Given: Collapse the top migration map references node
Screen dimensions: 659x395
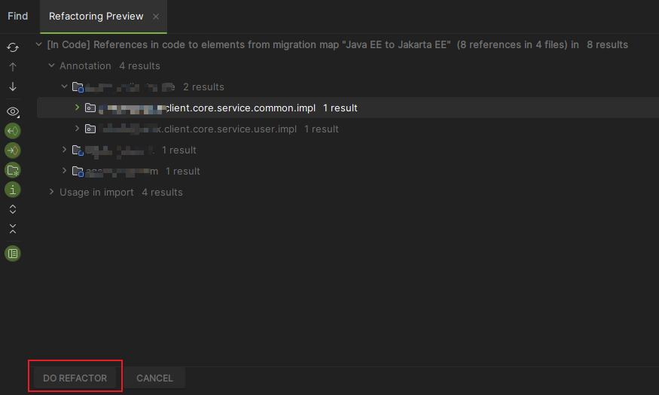Looking at the screenshot, I should pos(38,44).
